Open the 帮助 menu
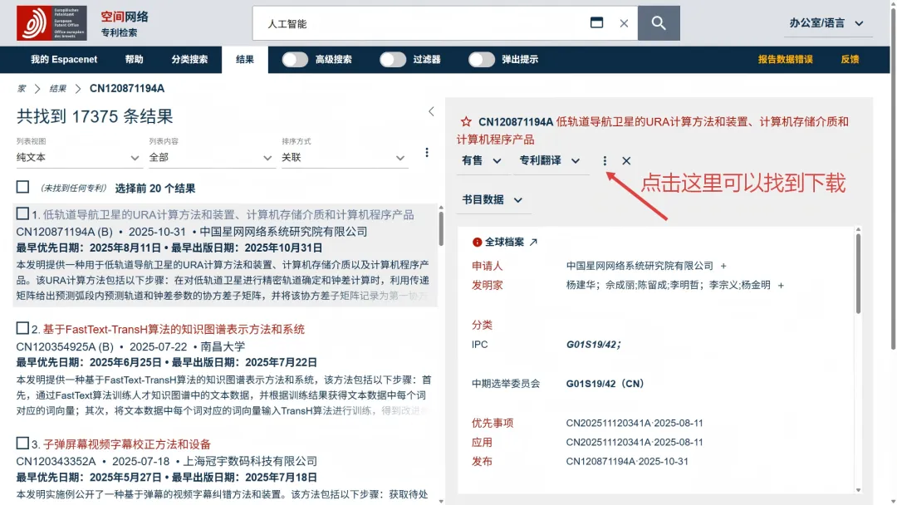The image size is (897, 505). (134, 60)
